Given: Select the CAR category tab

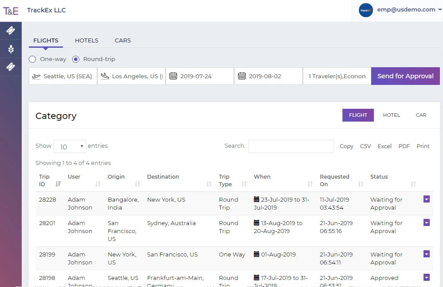Looking at the screenshot, I should coord(421,115).
